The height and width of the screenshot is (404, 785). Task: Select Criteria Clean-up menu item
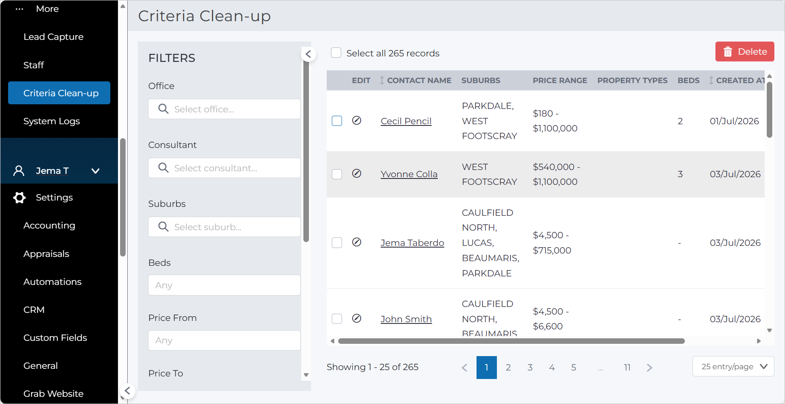pyautogui.click(x=59, y=93)
